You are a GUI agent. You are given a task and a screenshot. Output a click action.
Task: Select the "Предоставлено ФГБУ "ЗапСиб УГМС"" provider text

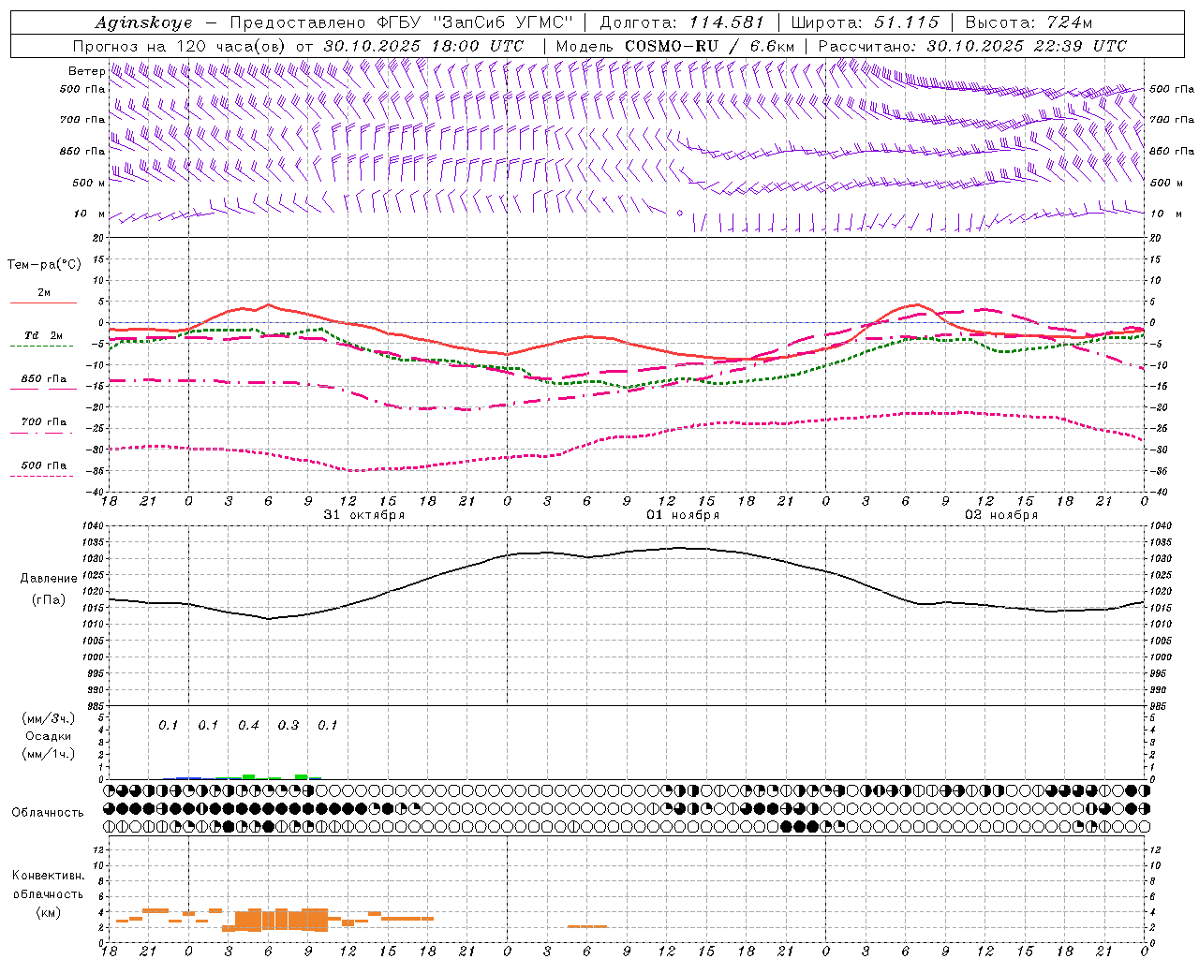(x=402, y=23)
